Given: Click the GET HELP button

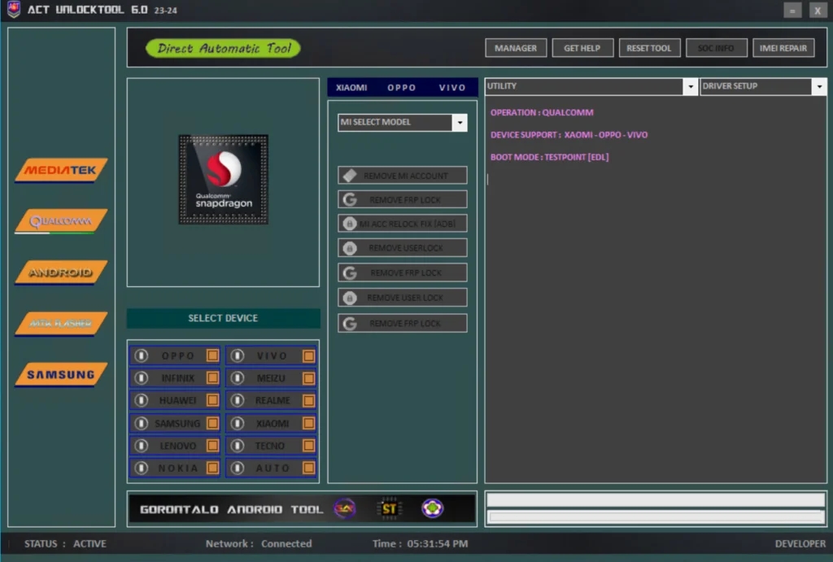Looking at the screenshot, I should [x=582, y=48].
